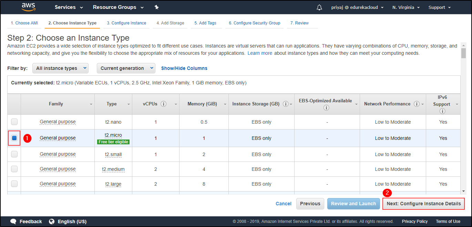Click the scrollbar up arrow

point(463,45)
